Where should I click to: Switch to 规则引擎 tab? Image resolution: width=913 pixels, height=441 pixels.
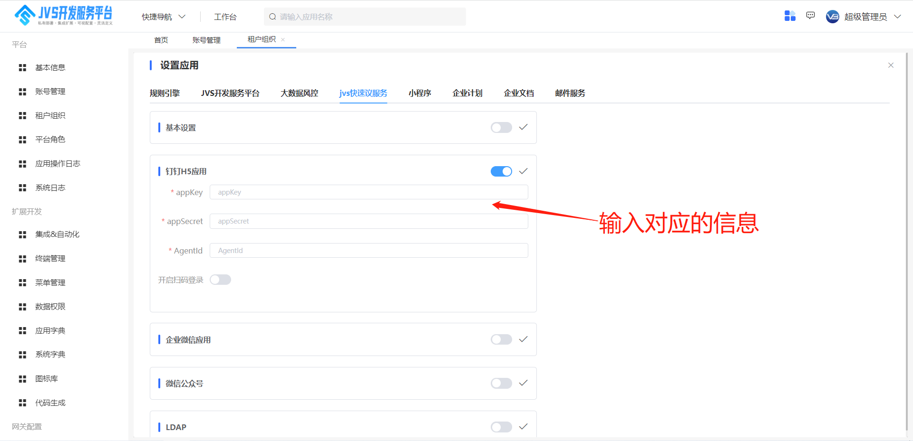click(165, 93)
